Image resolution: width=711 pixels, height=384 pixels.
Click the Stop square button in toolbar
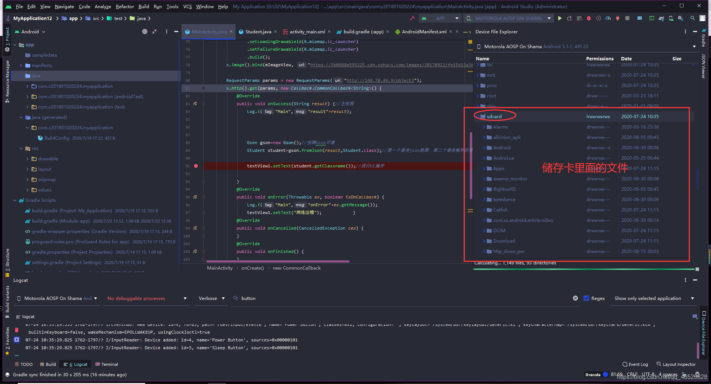[627, 18]
